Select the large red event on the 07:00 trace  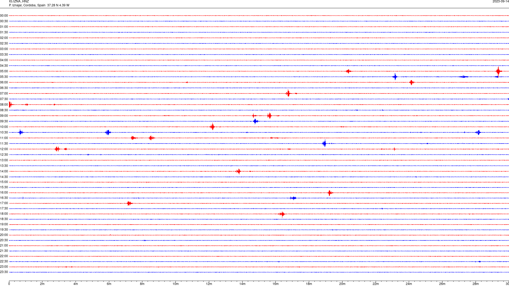(288, 93)
